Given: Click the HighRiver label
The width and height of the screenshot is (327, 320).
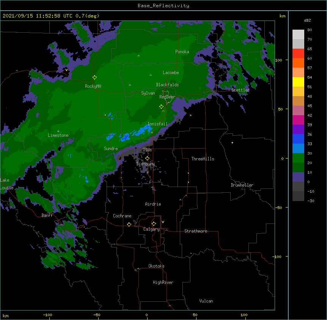Looking at the screenshot, I should 163,282.
